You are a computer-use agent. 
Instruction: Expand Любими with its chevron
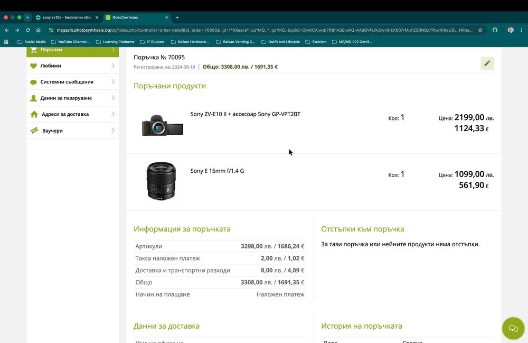point(113,66)
